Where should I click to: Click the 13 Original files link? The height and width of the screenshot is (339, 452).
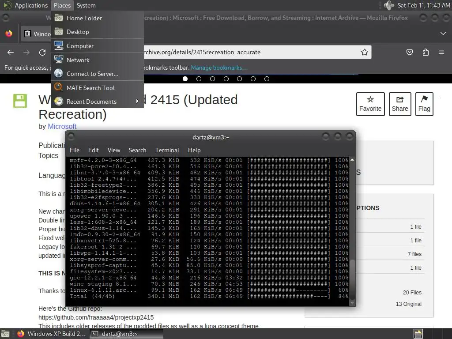click(x=408, y=304)
